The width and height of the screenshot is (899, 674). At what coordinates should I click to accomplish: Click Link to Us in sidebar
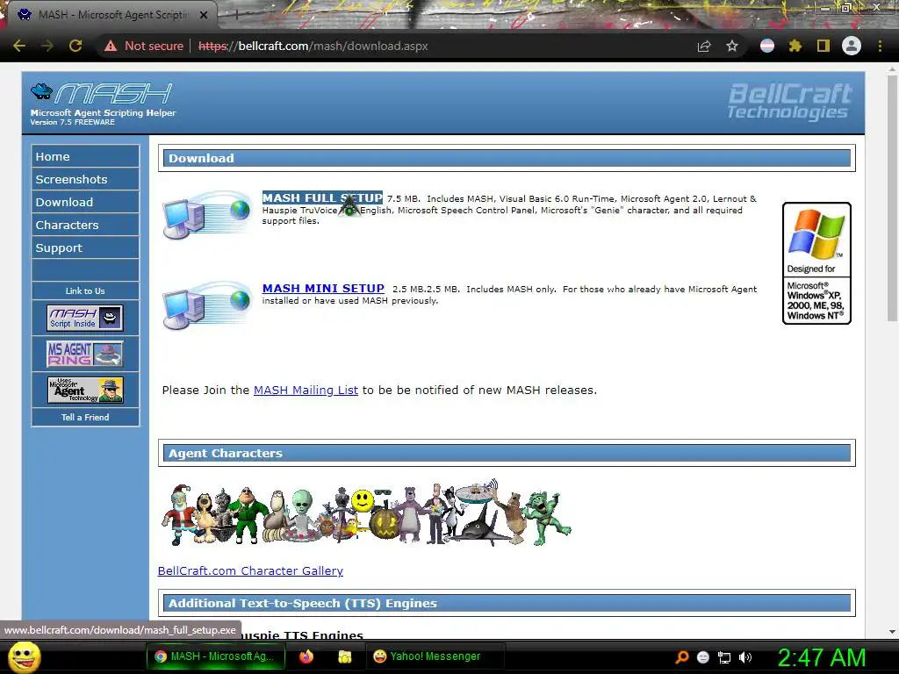pos(85,291)
